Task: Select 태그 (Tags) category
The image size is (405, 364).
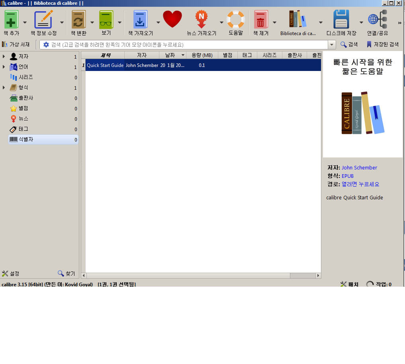Action: pyautogui.click(x=43, y=129)
